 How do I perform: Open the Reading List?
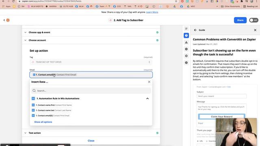click(250, 6)
